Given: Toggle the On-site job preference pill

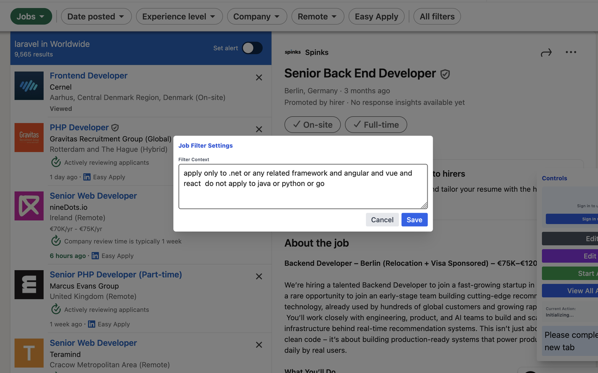Looking at the screenshot, I should tap(312, 124).
